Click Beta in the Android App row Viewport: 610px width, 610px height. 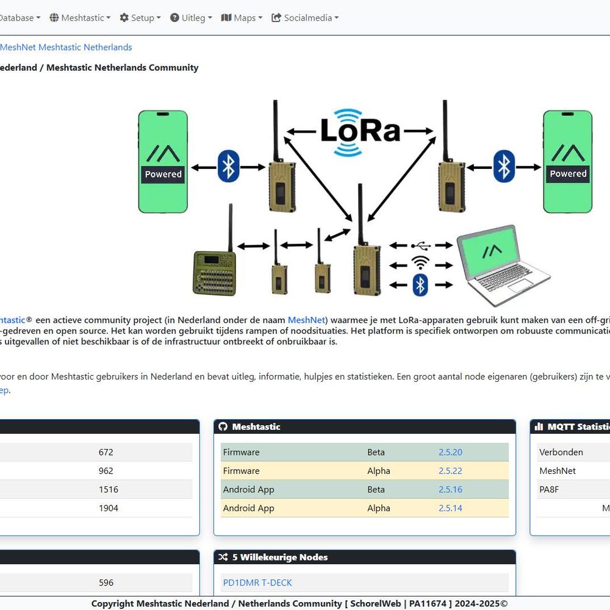coord(376,489)
